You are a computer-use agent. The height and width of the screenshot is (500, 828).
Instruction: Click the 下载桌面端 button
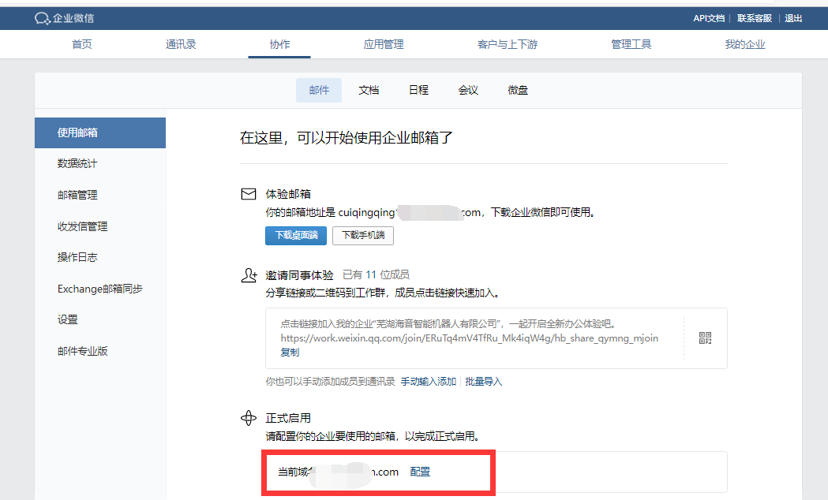(x=295, y=236)
